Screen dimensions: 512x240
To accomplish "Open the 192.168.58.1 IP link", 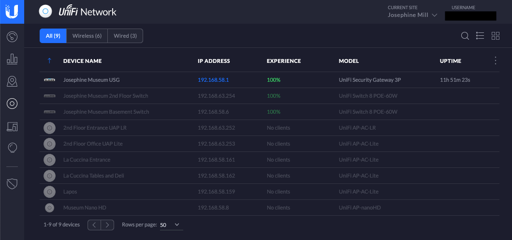I will pyautogui.click(x=213, y=80).
